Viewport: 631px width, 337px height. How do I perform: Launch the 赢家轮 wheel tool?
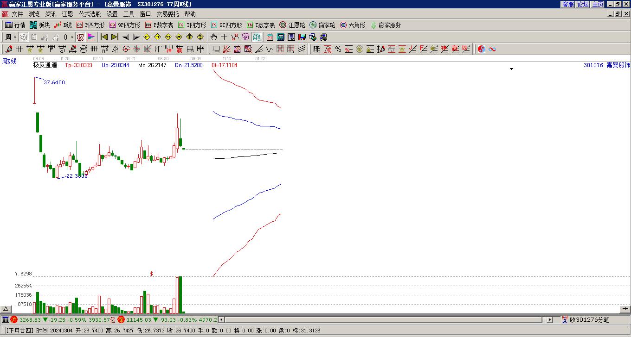click(x=322, y=25)
